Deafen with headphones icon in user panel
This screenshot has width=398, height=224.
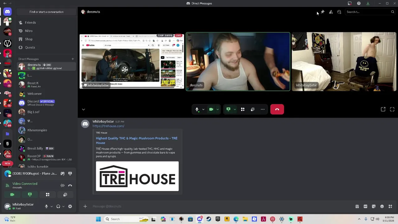tap(58, 206)
